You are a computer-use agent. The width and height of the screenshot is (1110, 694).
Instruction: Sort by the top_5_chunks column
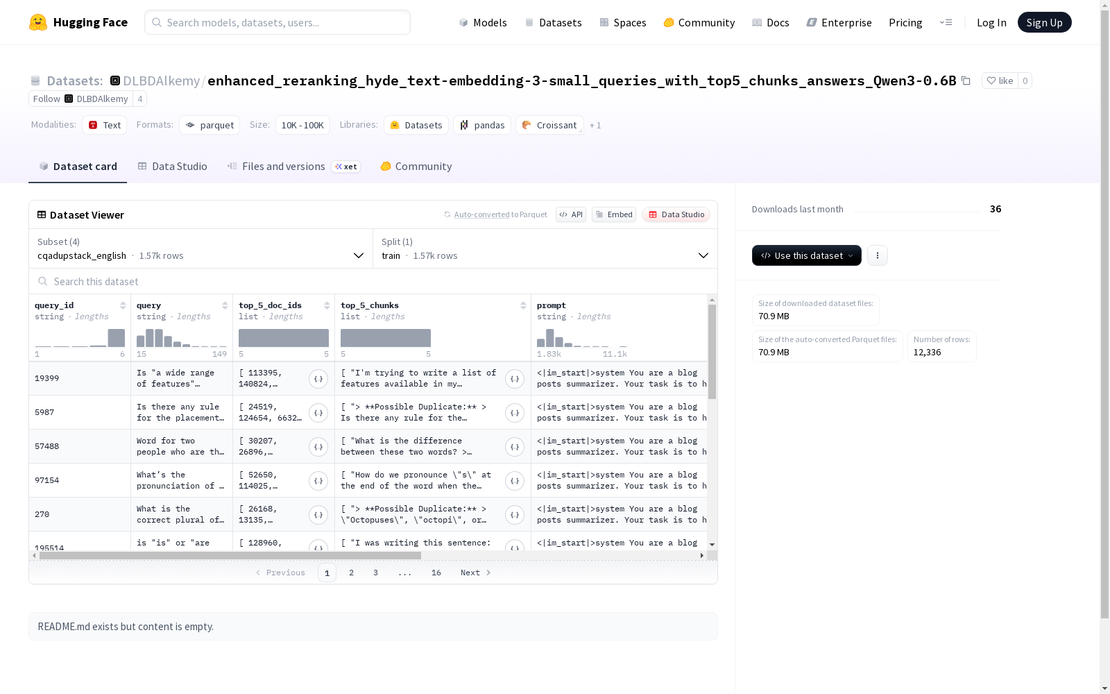(523, 305)
